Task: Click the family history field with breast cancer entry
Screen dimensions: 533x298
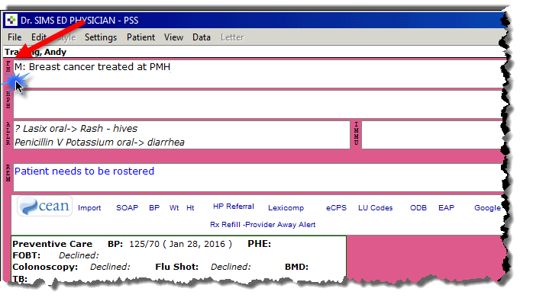Action: tap(258, 74)
